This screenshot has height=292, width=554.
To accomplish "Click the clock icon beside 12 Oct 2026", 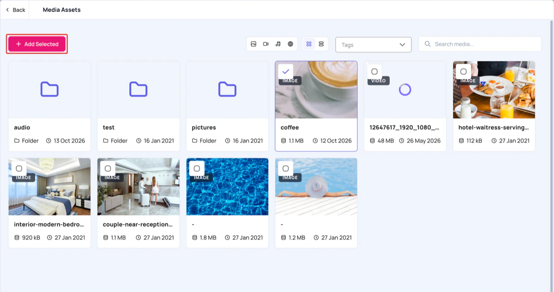I will [315, 141].
